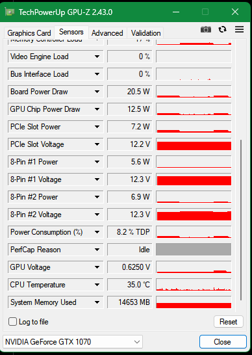Click the 8-Pin #1 Power 5.6 W value

[130, 162]
